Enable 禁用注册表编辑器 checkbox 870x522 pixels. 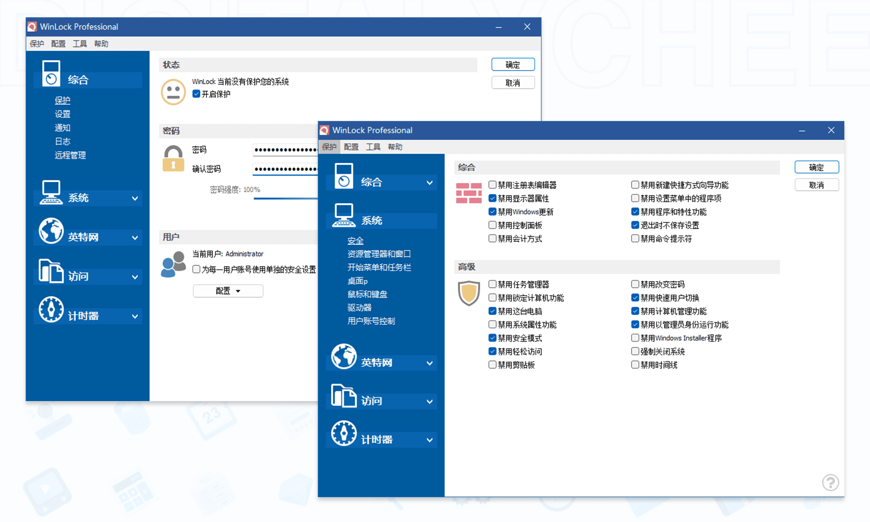[492, 185]
